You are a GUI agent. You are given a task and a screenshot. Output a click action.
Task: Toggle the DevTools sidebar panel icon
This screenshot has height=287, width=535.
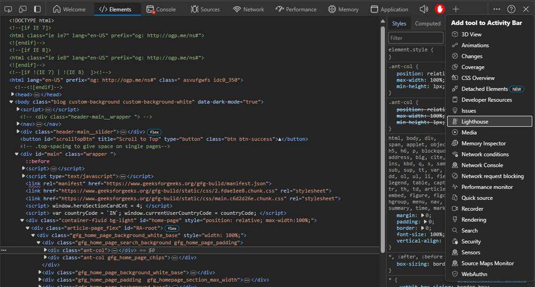point(37,9)
